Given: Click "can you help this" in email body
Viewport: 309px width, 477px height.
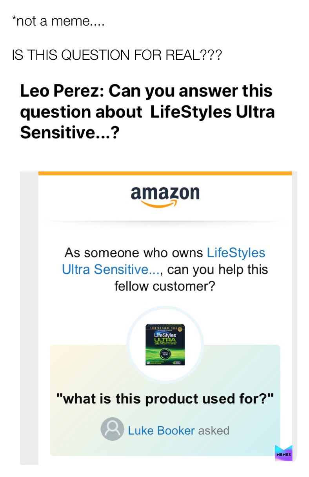Looking at the screenshot, I should pos(218,270).
